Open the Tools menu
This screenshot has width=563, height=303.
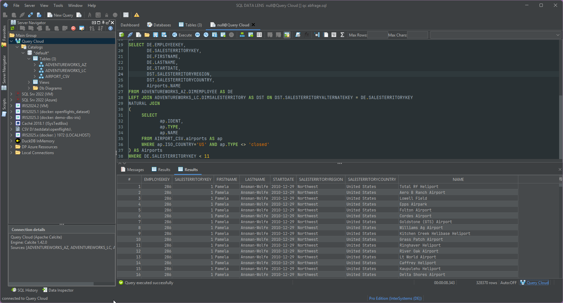point(58,6)
